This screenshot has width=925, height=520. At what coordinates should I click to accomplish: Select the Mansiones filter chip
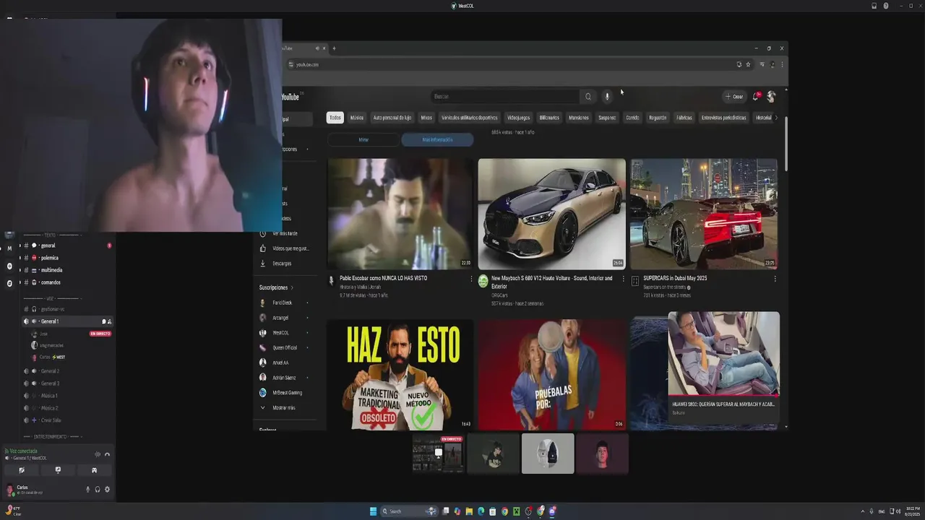579,118
